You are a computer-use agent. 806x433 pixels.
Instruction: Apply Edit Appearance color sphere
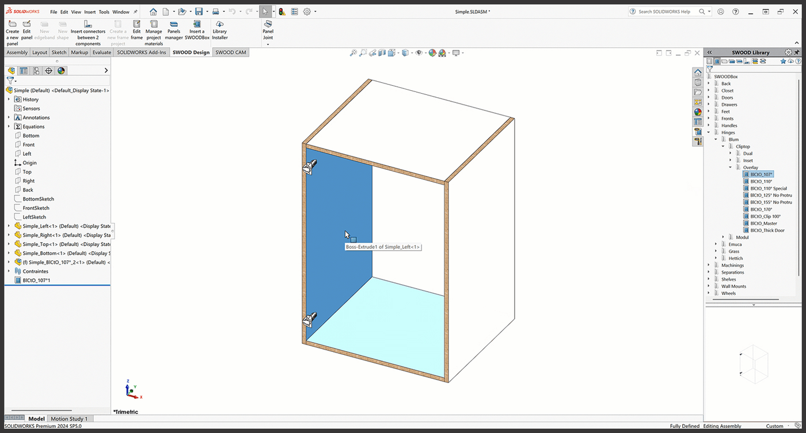[x=431, y=52]
